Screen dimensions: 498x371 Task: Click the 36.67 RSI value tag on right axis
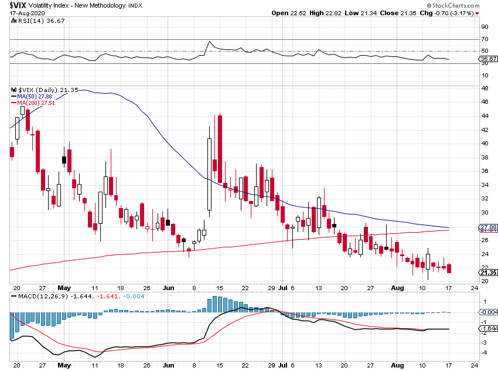pyautogui.click(x=488, y=59)
